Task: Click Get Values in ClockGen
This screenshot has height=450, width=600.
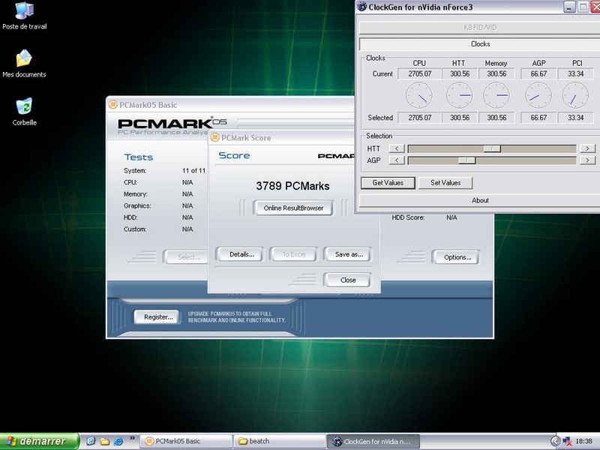Action: 388,183
